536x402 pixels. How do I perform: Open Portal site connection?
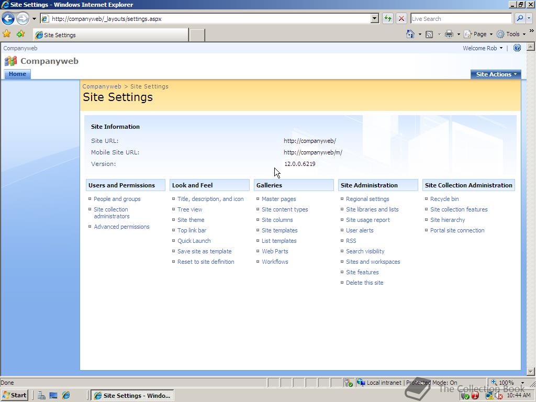[x=457, y=230]
